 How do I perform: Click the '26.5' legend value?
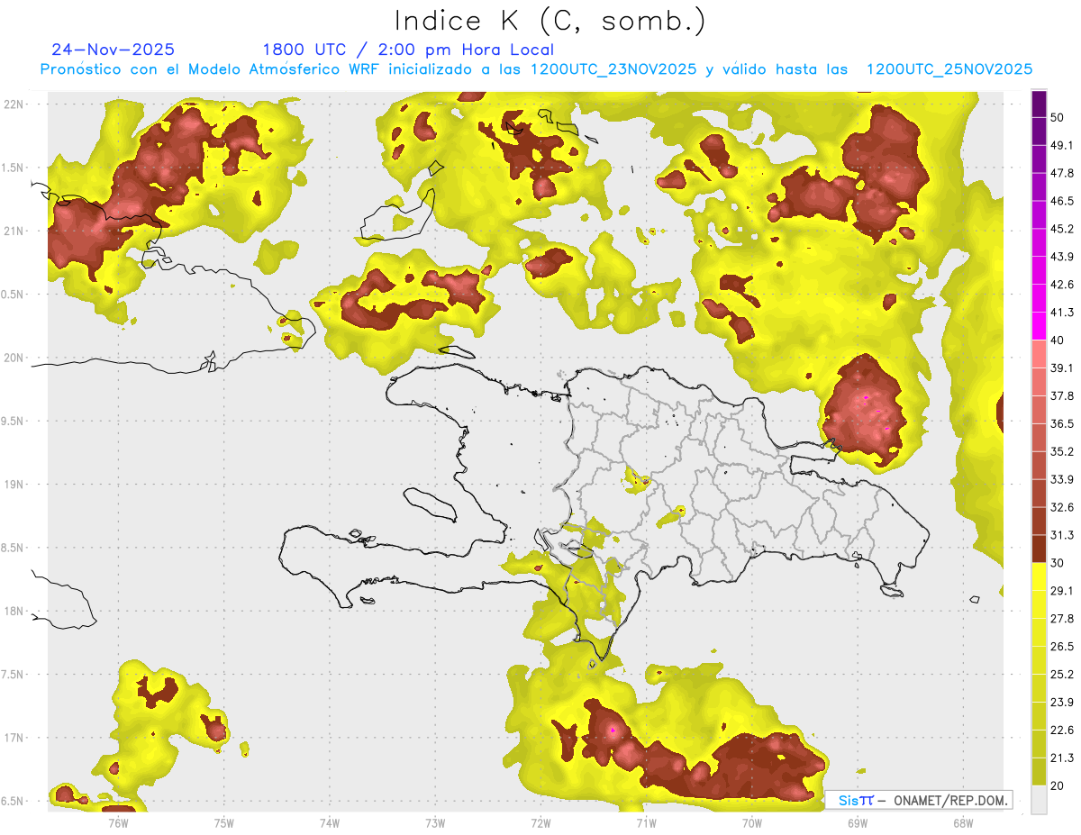point(1062,646)
